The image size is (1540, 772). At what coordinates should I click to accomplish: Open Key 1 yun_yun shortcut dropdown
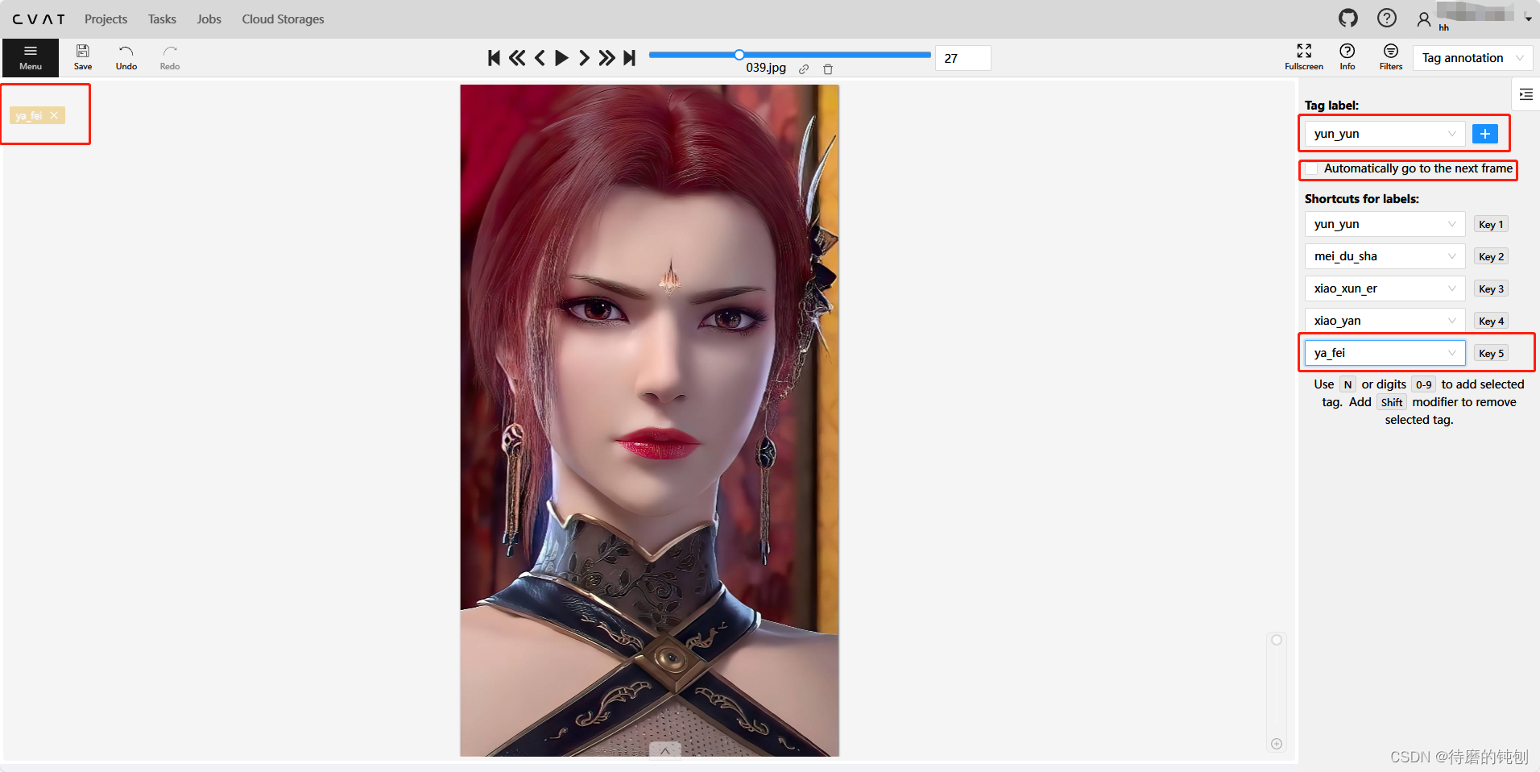pyautogui.click(x=1385, y=224)
